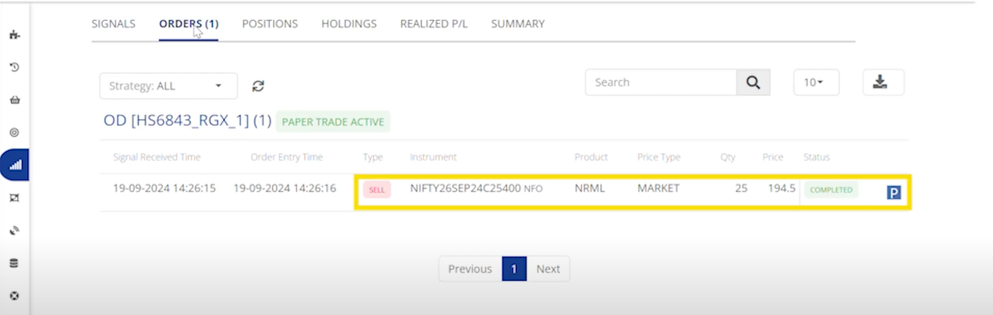This screenshot has width=993, height=315.
Task: Open the basket icon in sidebar
Action: pos(14,100)
